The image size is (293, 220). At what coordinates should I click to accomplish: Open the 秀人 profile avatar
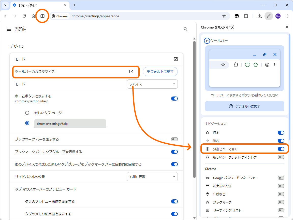pyautogui.click(x=278, y=16)
